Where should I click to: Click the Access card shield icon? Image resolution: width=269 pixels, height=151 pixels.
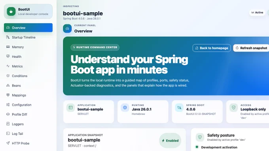click(x=234, y=108)
